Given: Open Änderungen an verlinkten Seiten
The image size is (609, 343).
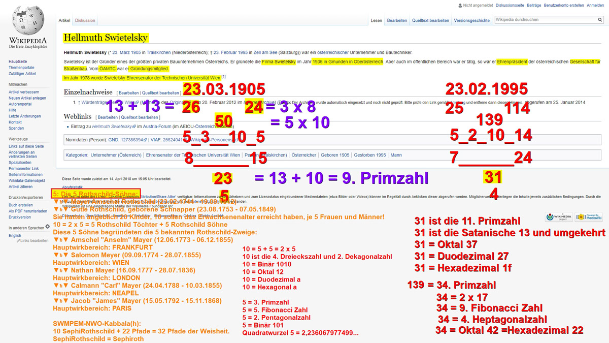Looking at the screenshot, I should [22, 154].
